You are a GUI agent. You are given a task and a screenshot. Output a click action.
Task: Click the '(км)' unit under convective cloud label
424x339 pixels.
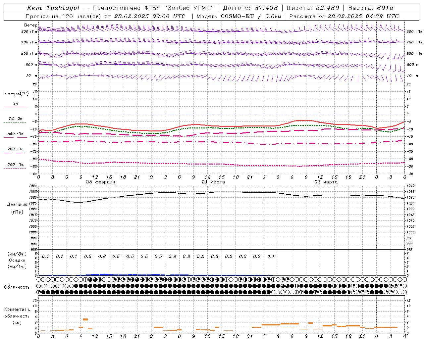coord(17,322)
